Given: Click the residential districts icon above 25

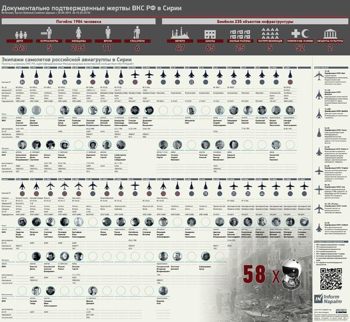Looking at the screenshot, I should coord(239,33).
